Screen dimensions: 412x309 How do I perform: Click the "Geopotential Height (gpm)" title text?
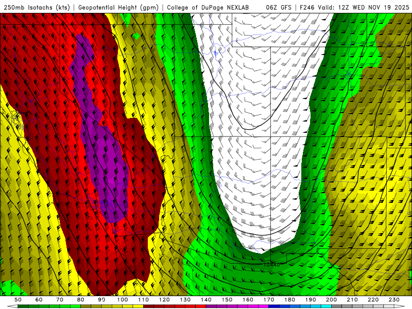click(118, 8)
